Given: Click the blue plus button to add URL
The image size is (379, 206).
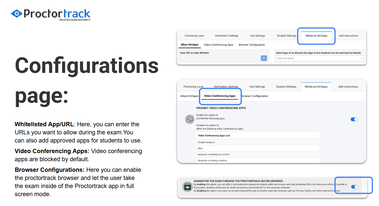Looking at the screenshot, I should point(264,58).
